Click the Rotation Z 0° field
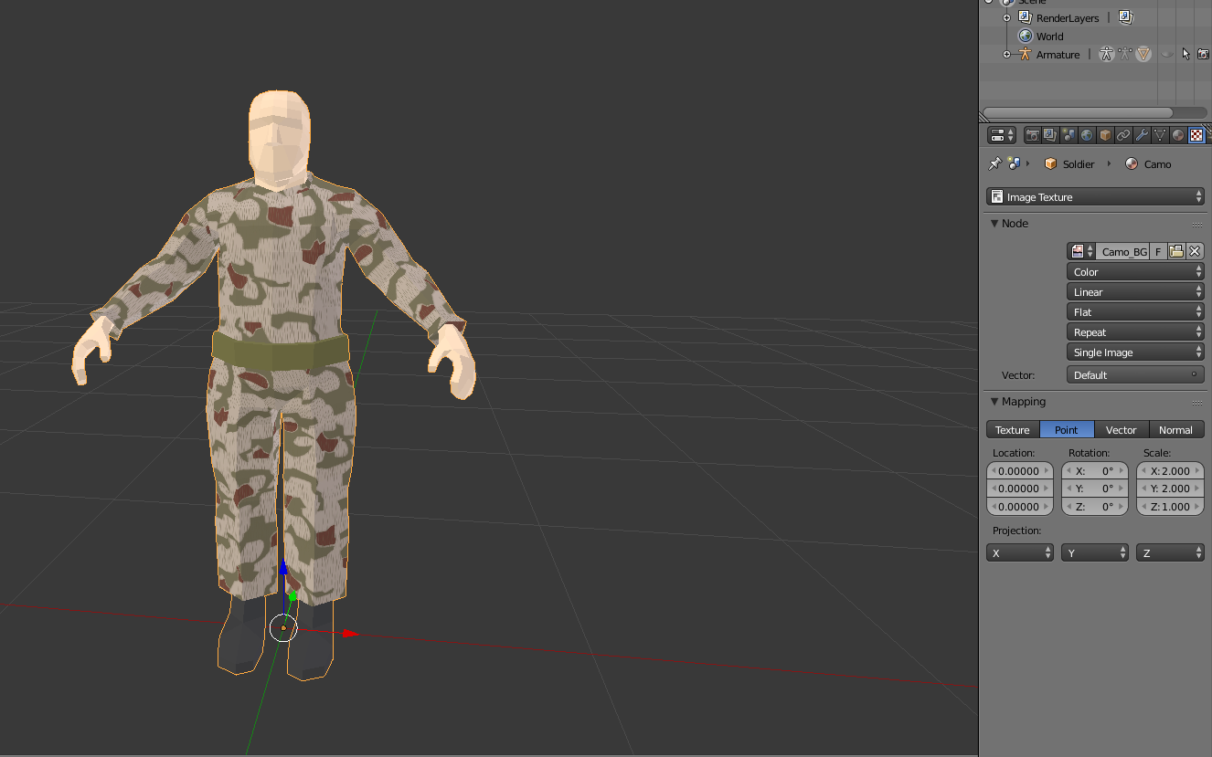The width and height of the screenshot is (1212, 757). click(x=1095, y=507)
